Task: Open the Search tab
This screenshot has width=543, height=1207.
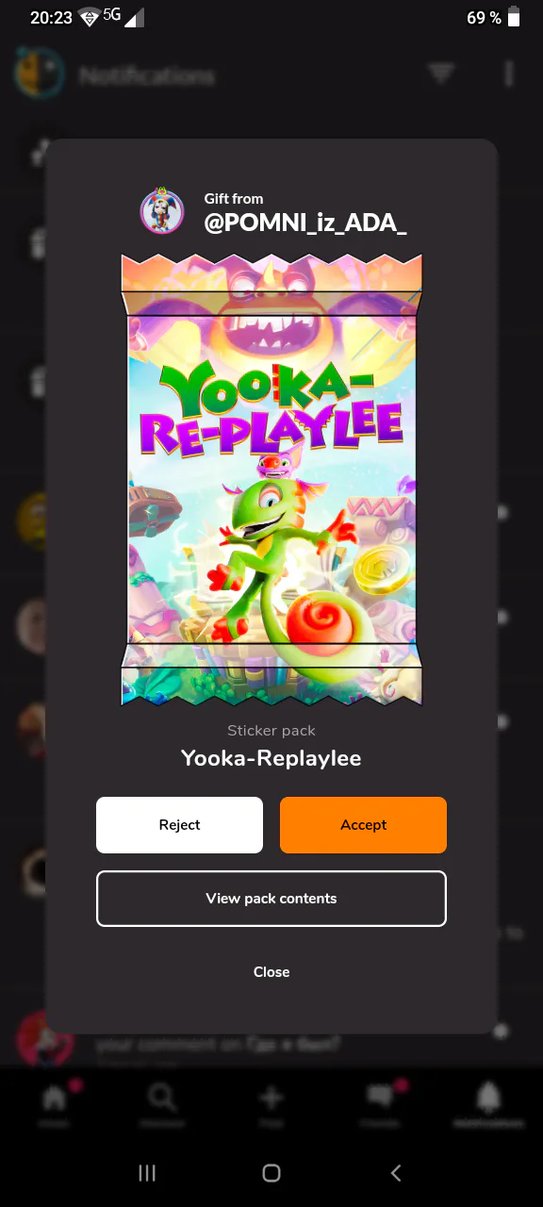Action: pyautogui.click(x=162, y=1100)
